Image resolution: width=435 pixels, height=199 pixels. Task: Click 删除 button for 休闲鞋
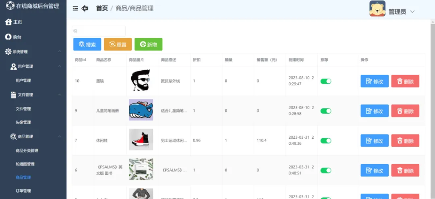tap(405, 140)
